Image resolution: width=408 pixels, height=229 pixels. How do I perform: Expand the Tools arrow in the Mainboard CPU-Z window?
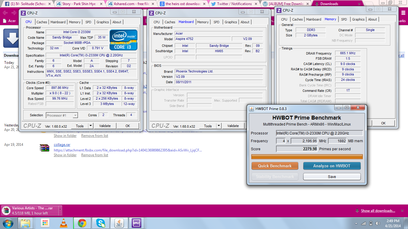point(219,126)
